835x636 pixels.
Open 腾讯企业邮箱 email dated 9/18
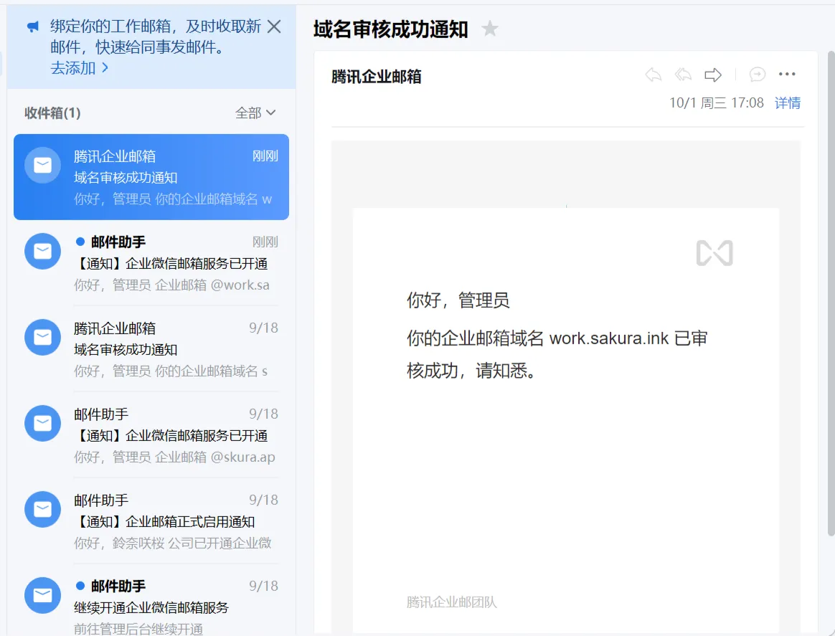pyautogui.click(x=151, y=349)
